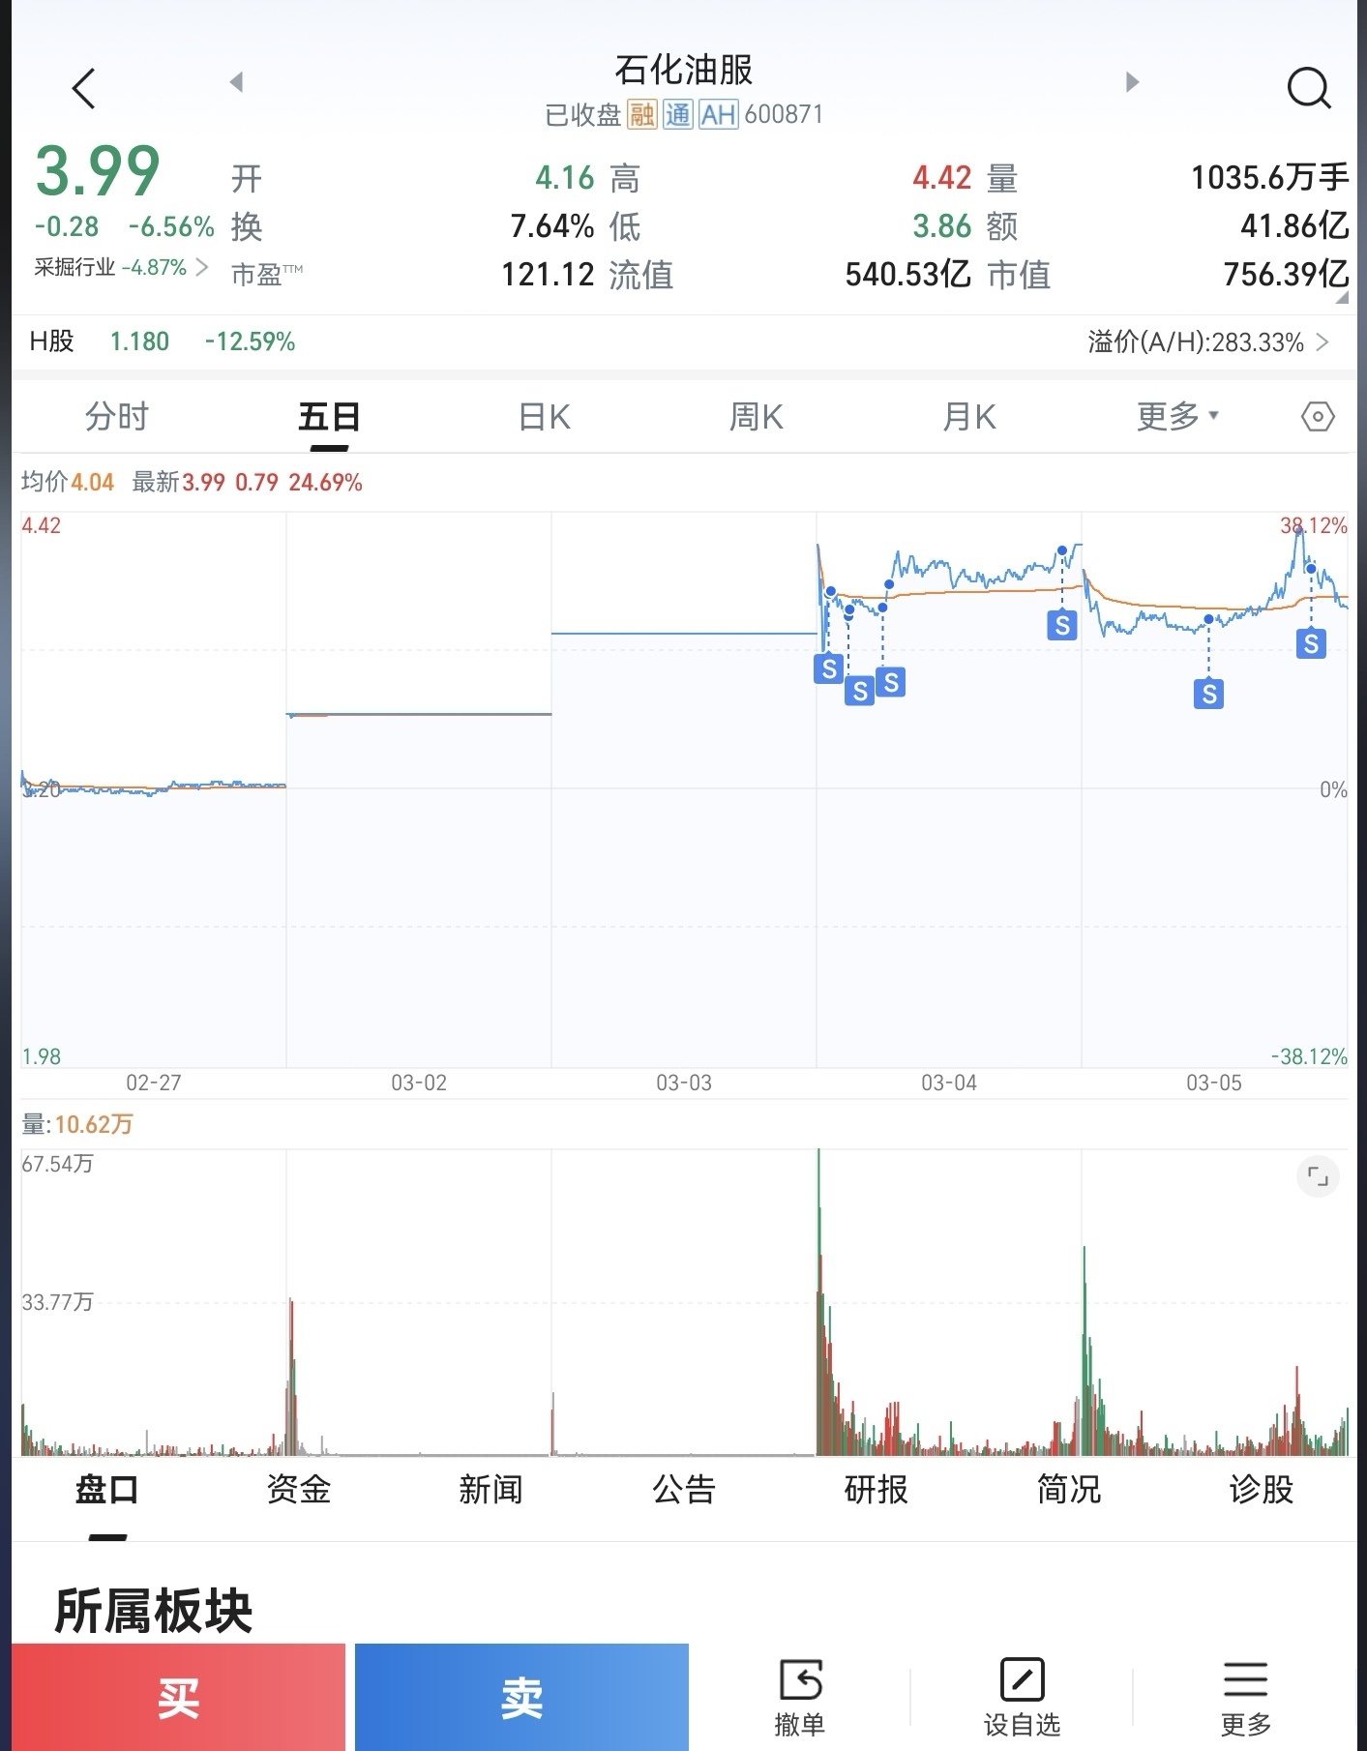Image resolution: width=1367 pixels, height=1751 pixels.
Task: Select the 资金 tab
Action: tap(299, 1489)
